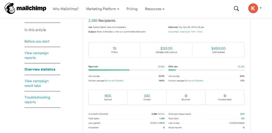Viewport: 272px width, 133px height.
Task: Click the 0 Bounced box
Action: [186, 97]
